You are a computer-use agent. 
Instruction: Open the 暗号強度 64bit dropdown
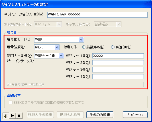click(x=47, y=47)
